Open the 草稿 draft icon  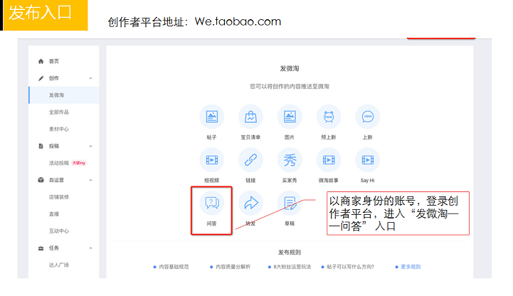pyautogui.click(x=290, y=203)
